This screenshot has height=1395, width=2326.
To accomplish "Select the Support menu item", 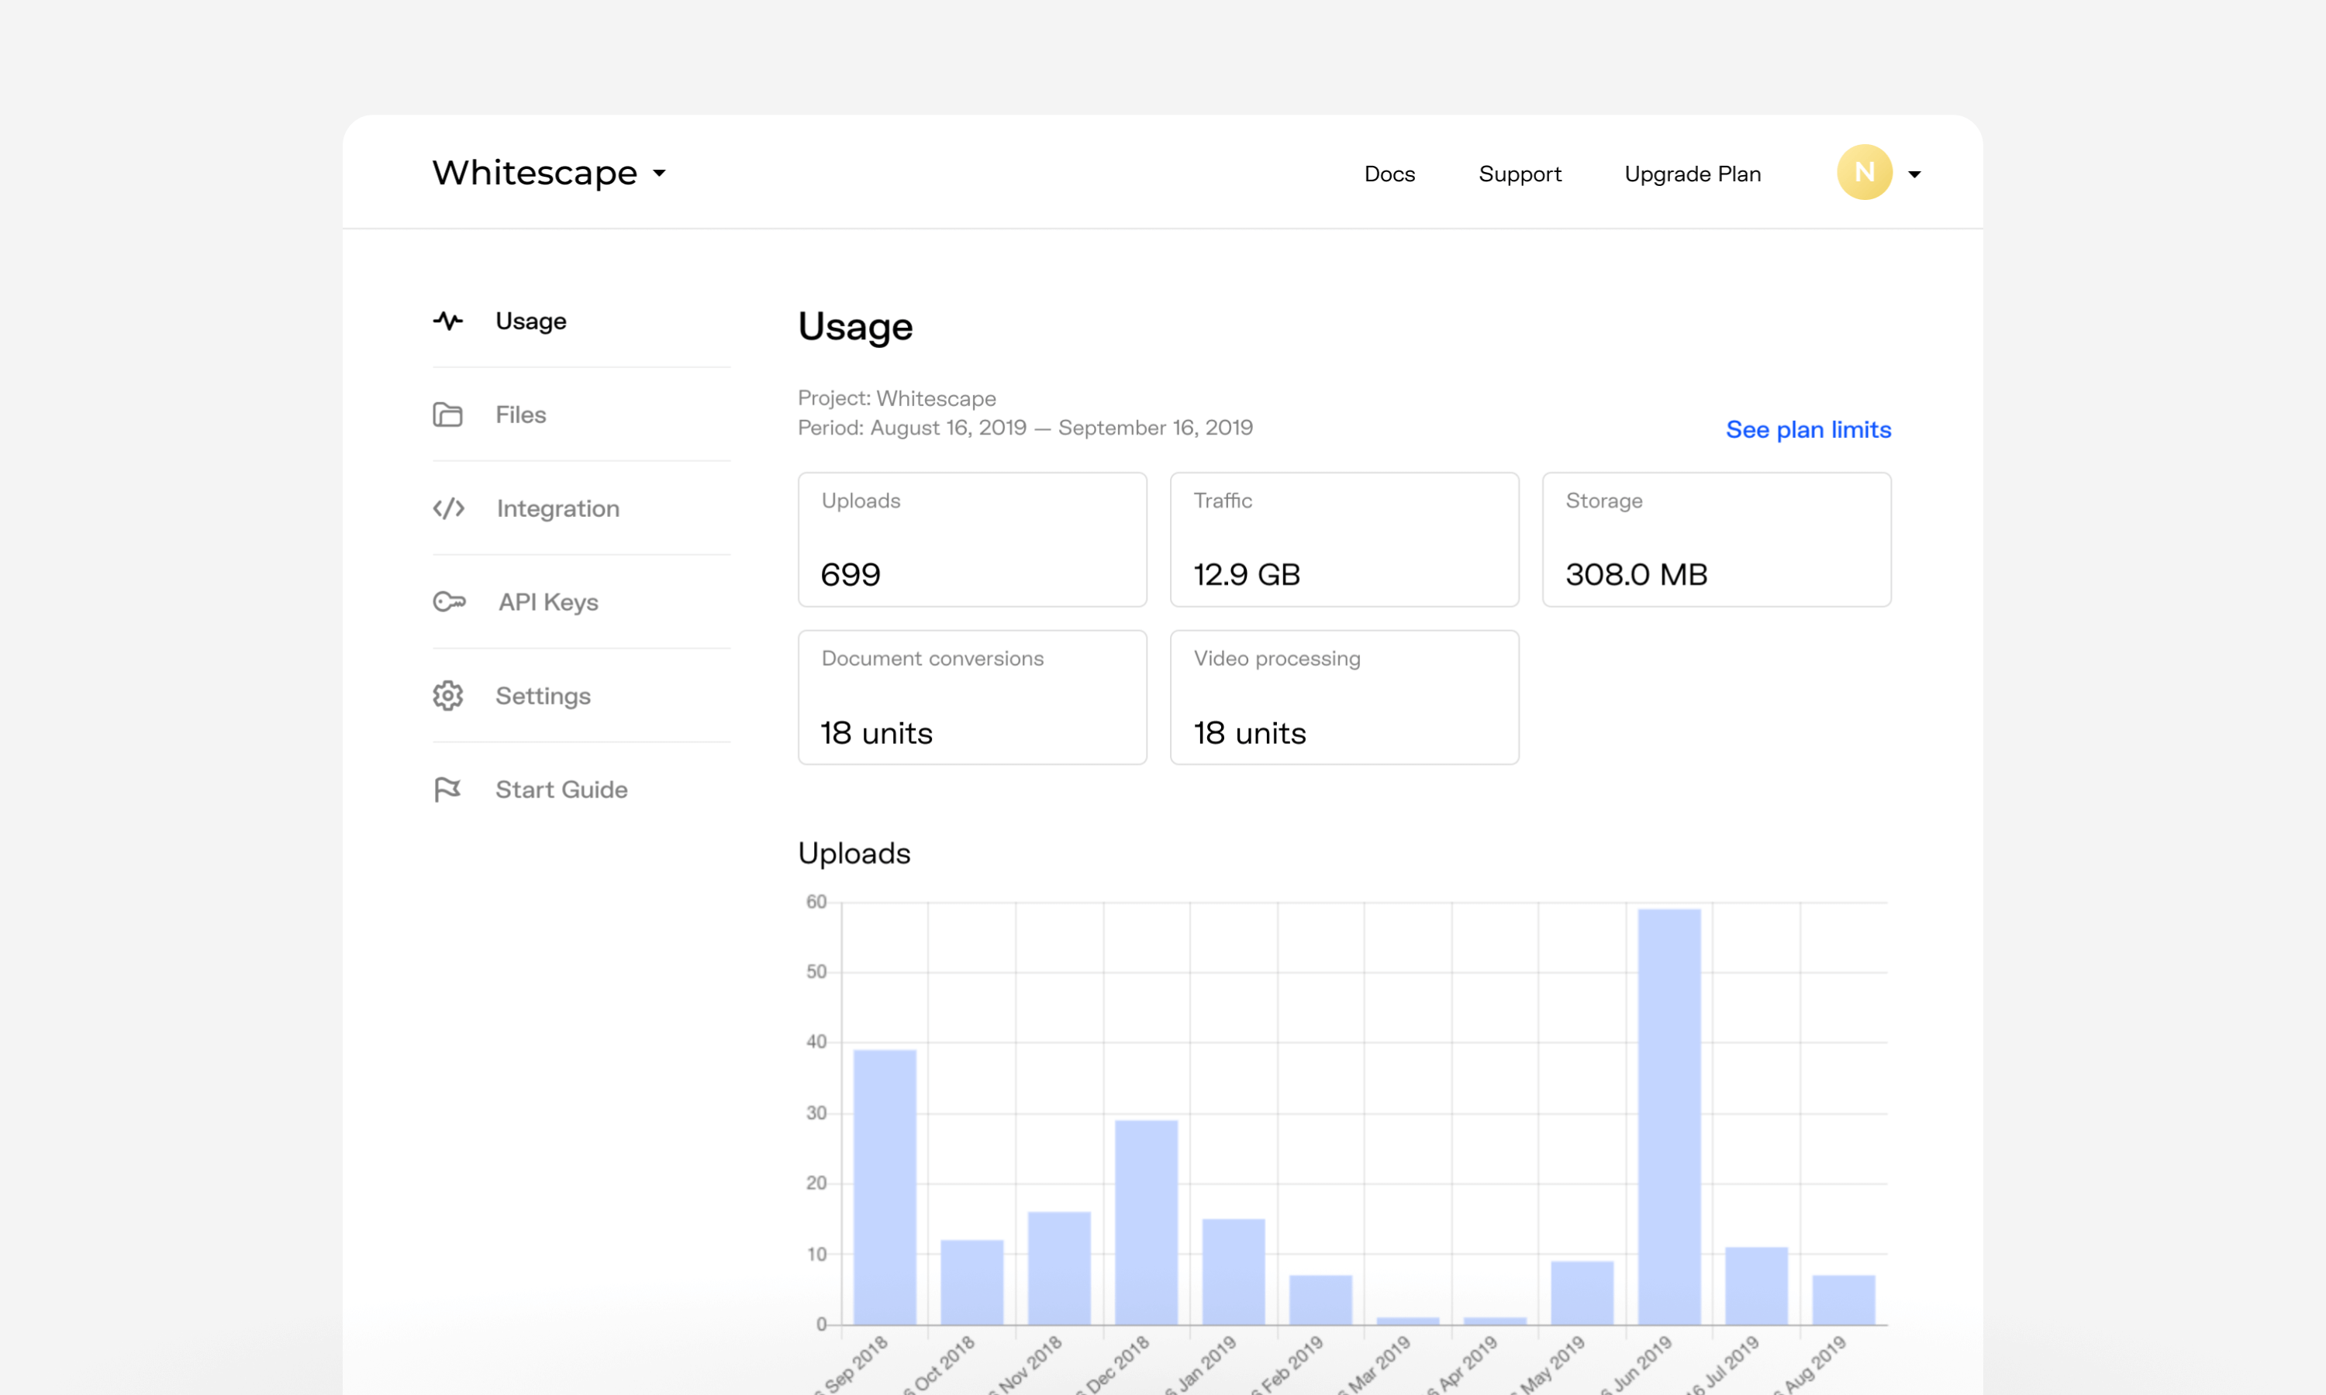I will pyautogui.click(x=1519, y=173).
